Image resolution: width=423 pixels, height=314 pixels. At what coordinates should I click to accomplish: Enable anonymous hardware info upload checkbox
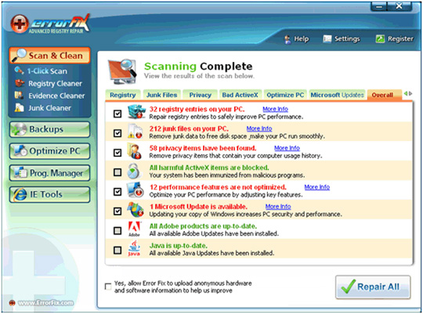108,287
